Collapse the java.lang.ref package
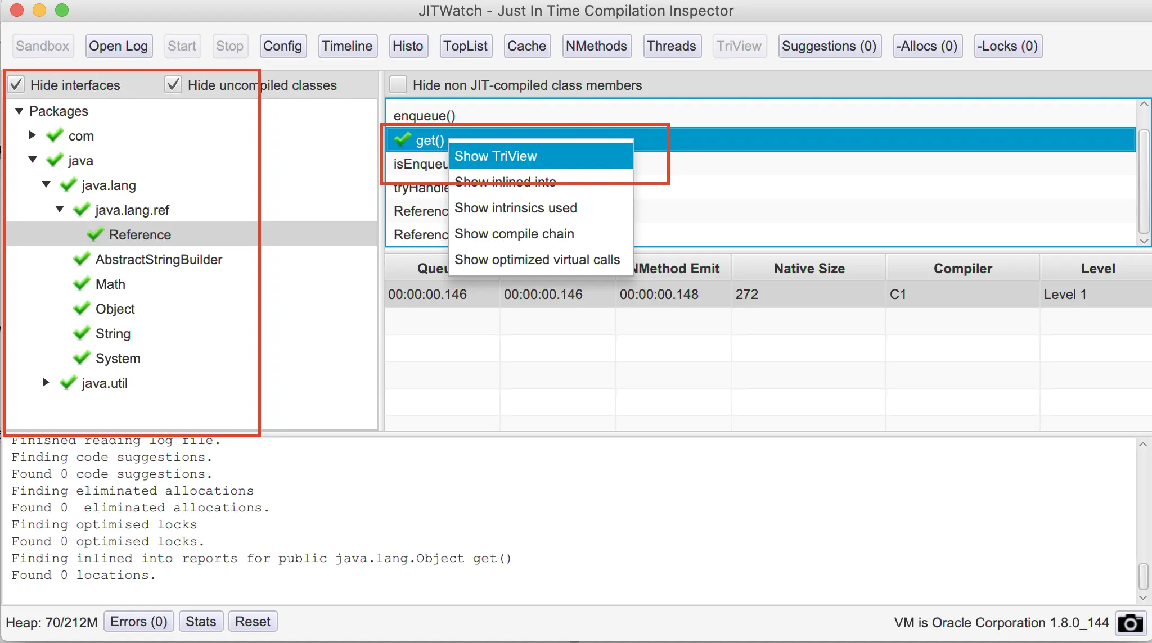 click(60, 209)
